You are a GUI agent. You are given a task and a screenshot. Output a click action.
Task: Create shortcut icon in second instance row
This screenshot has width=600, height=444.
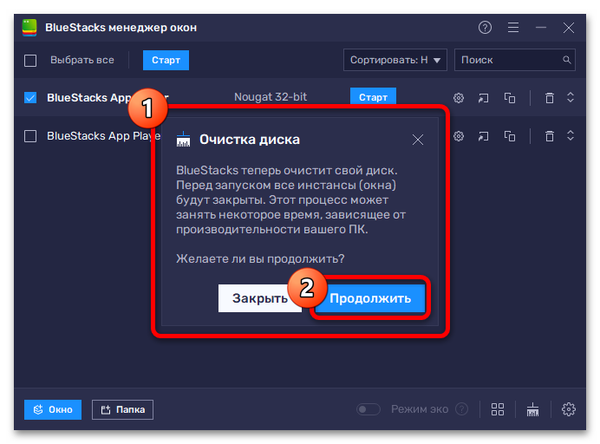pos(483,136)
